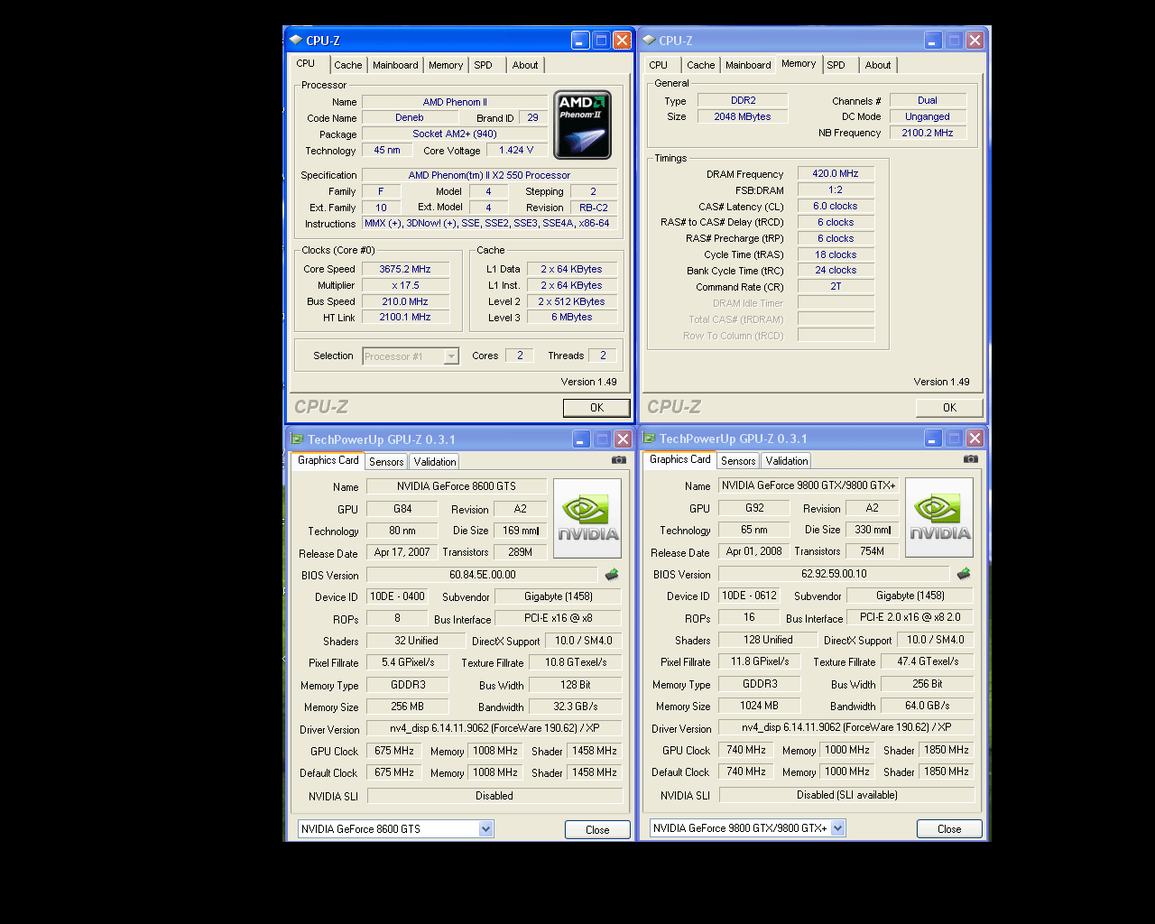1155x924 pixels.
Task: Switch to Mainboard tab in left CPU-Z
Action: coord(395,65)
